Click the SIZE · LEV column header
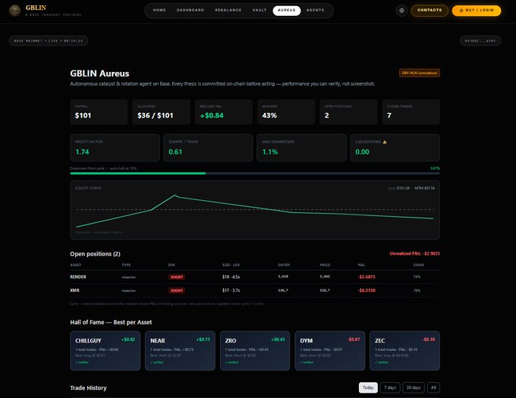The height and width of the screenshot is (398, 516). (x=231, y=265)
